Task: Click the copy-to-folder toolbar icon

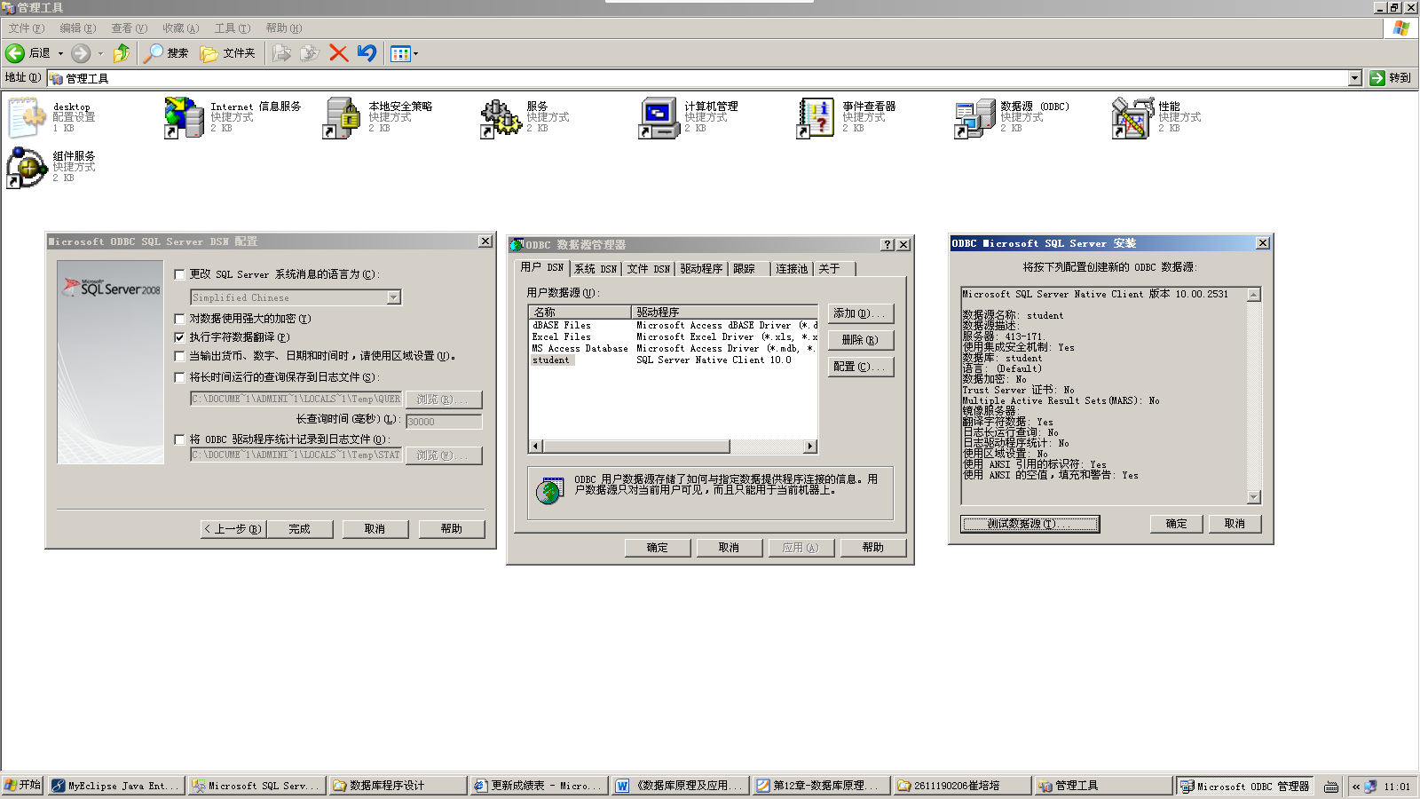Action: click(x=310, y=53)
